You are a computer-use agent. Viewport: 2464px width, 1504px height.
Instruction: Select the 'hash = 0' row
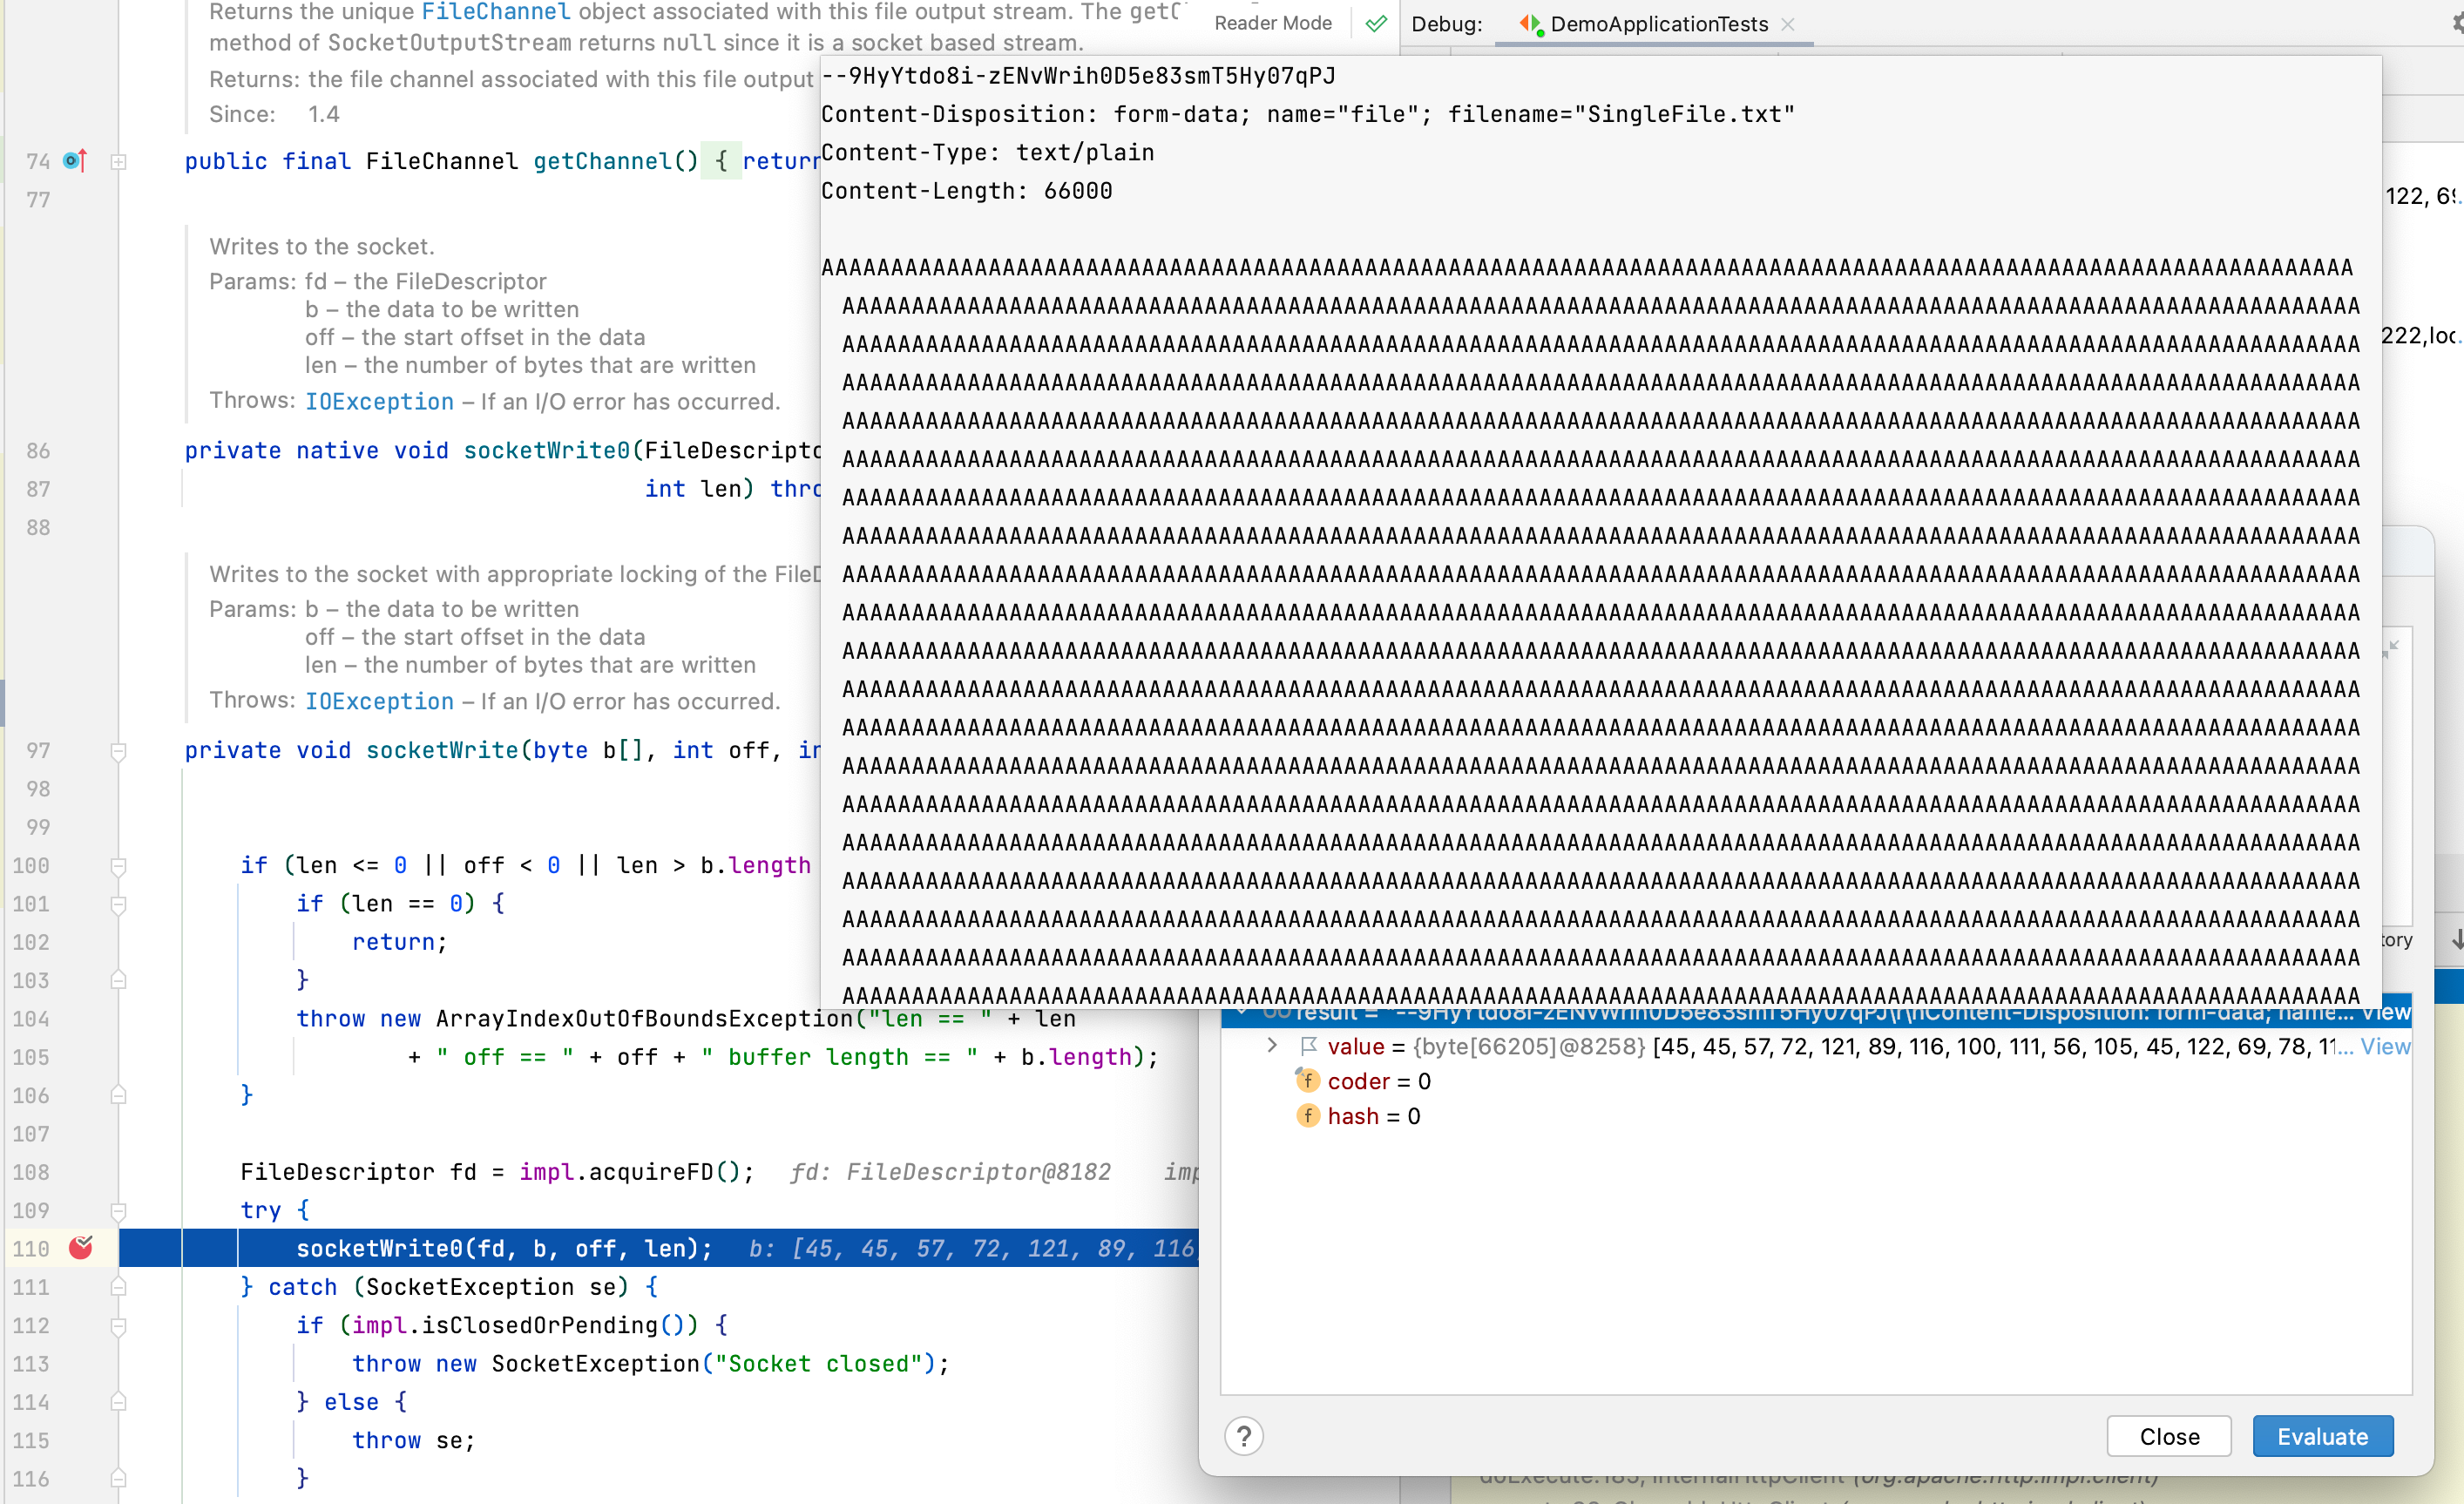coord(1816,1116)
